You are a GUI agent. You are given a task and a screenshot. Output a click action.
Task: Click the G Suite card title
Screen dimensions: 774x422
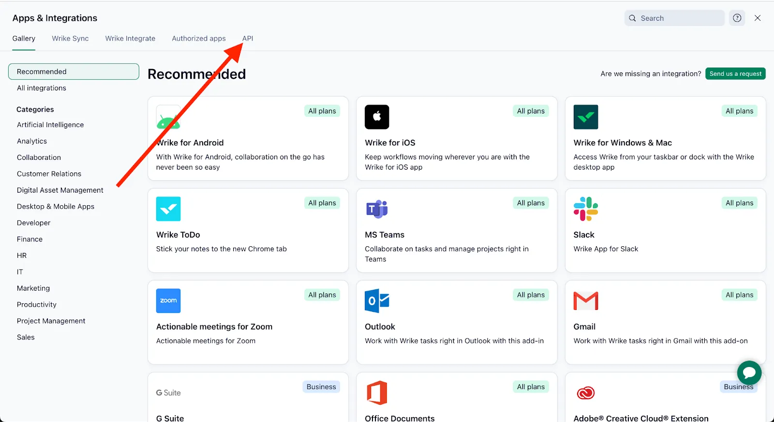[x=170, y=418]
